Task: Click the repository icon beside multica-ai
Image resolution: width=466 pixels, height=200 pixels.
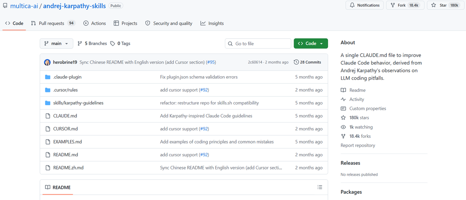Action: click(5, 6)
